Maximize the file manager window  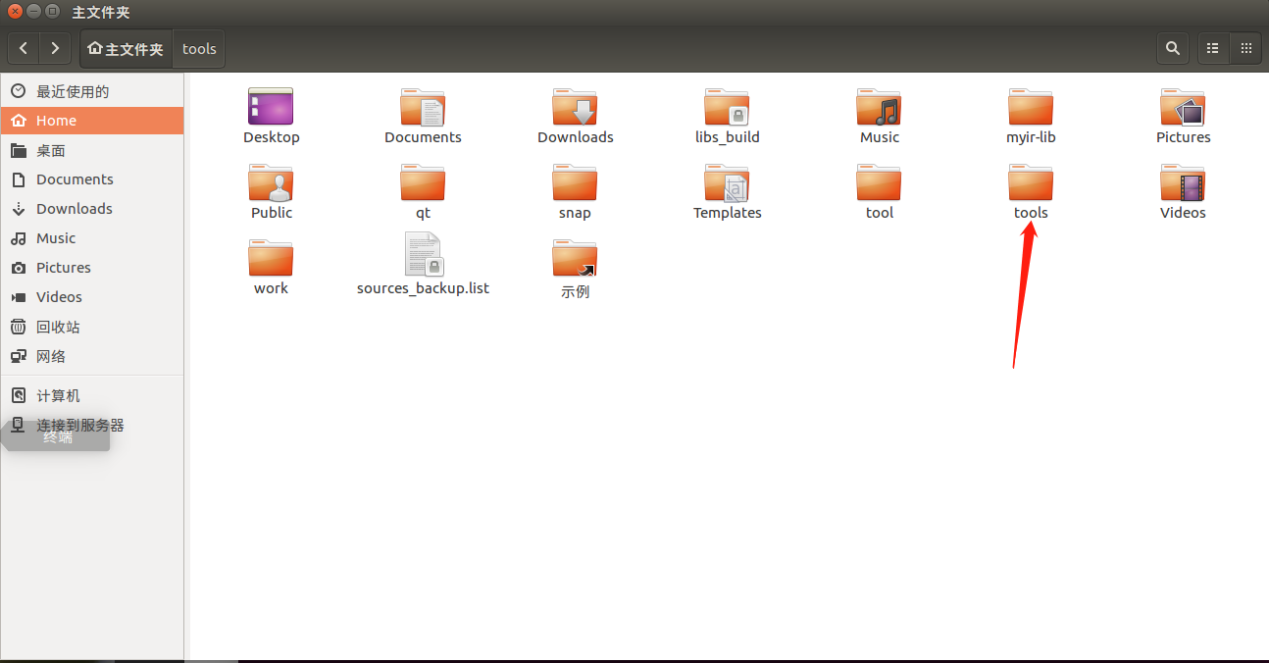[52, 12]
